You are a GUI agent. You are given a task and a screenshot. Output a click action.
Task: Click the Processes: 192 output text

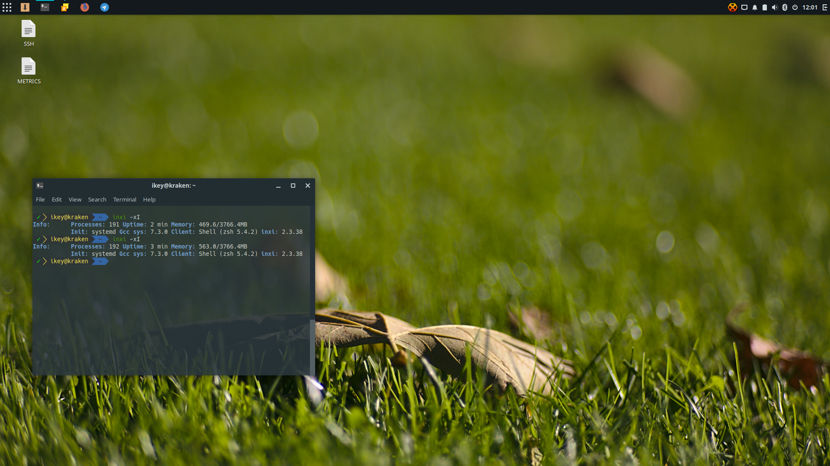[x=95, y=246]
